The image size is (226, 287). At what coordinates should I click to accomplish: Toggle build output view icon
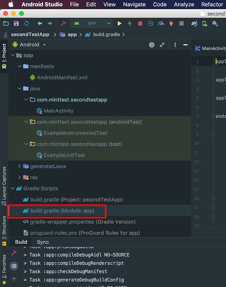tap(14, 266)
